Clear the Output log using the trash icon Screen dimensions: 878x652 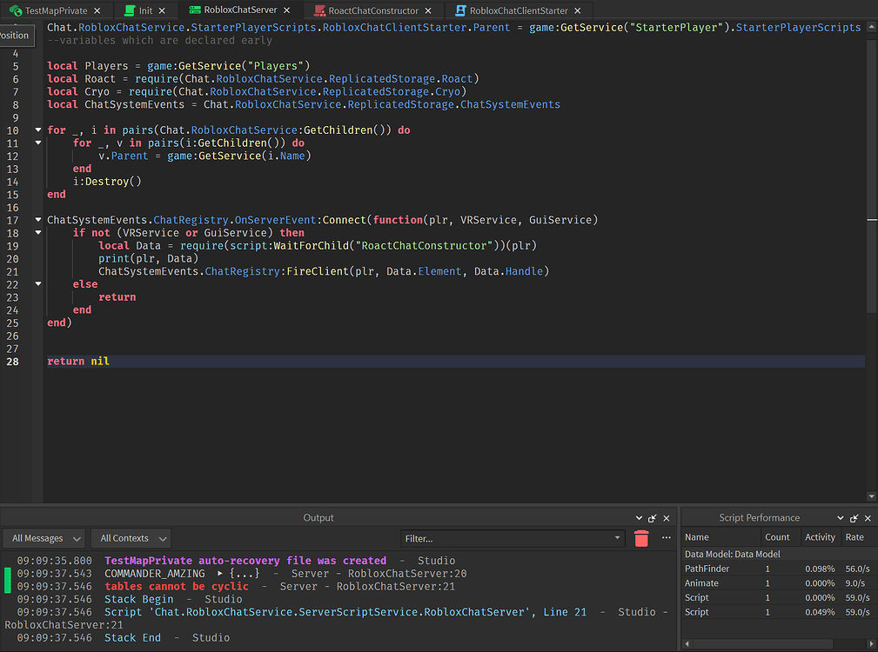tap(641, 538)
